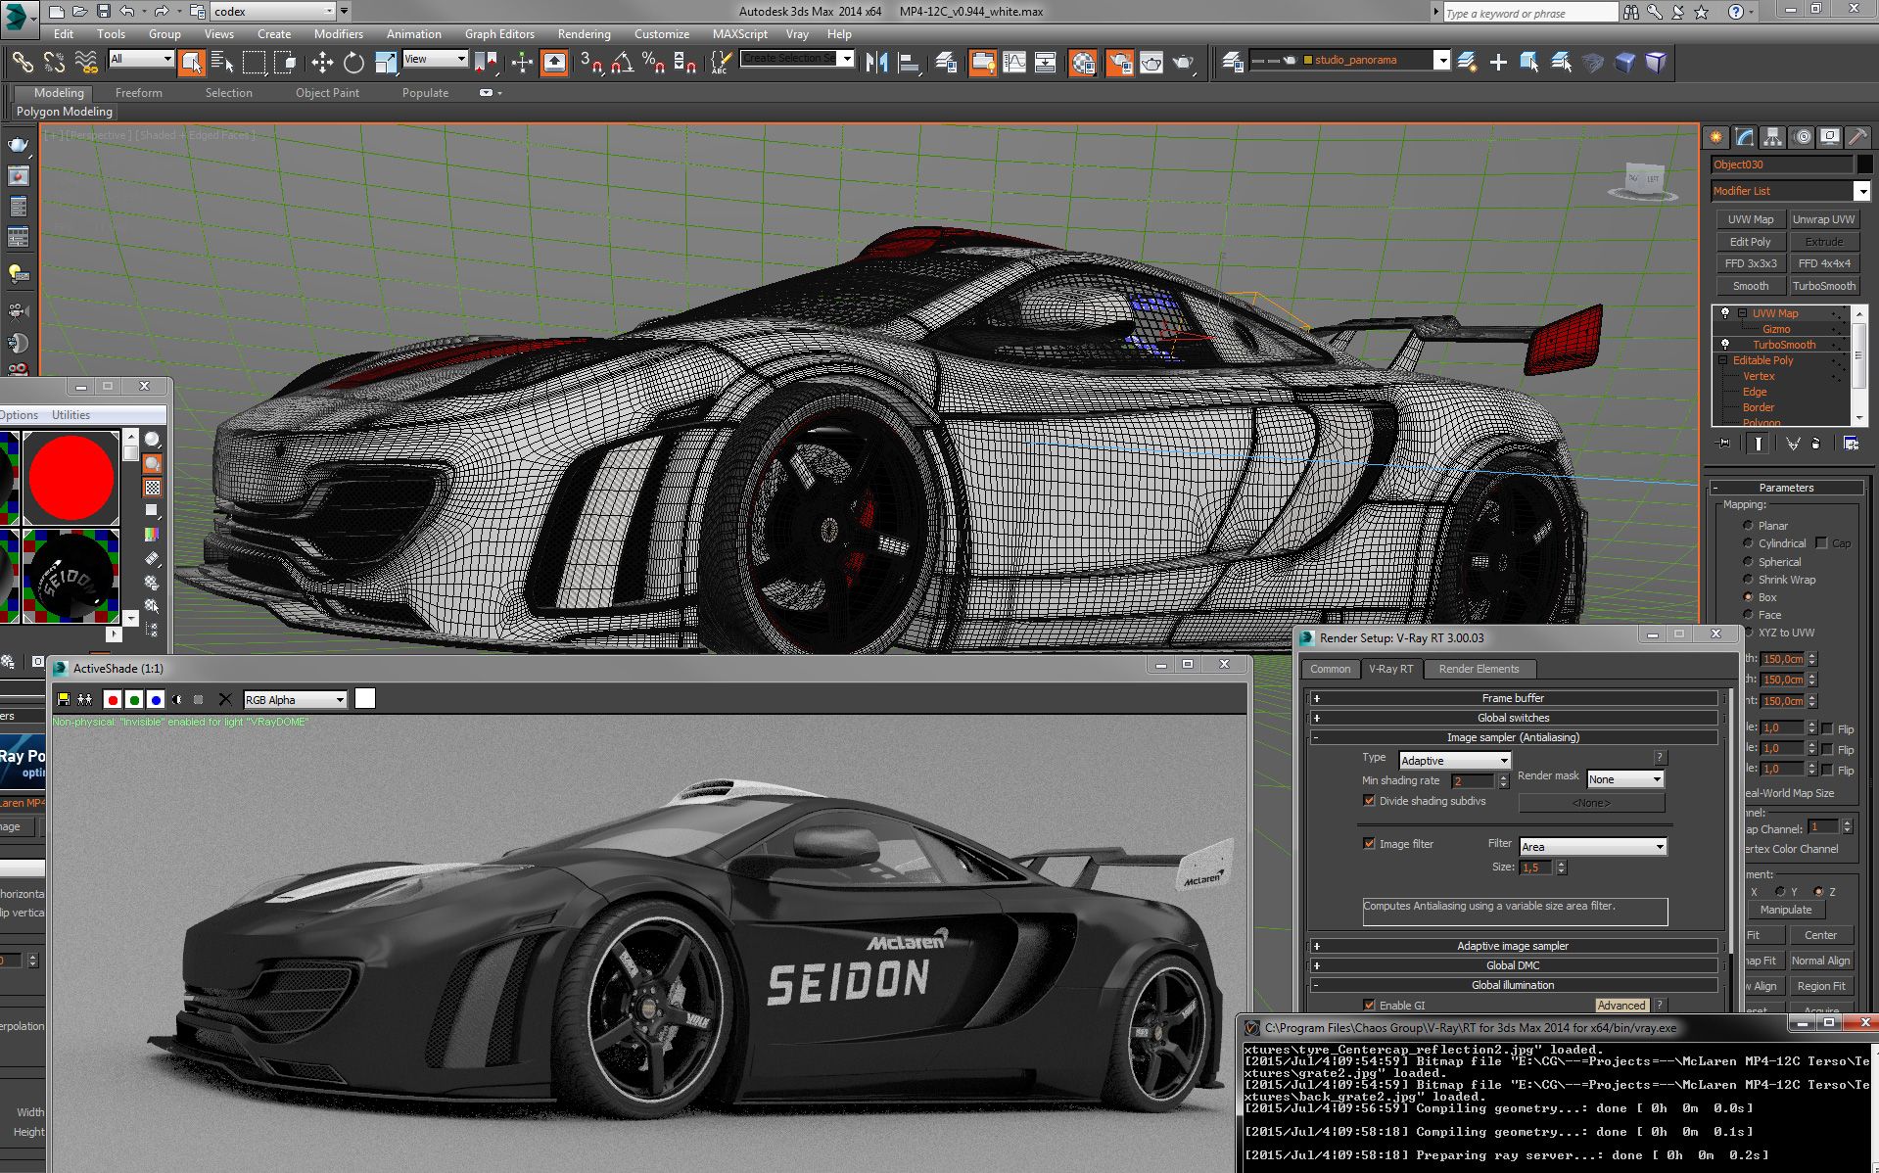The height and width of the screenshot is (1173, 1879).
Task: Toggle the Percent Snap icon
Action: [x=653, y=62]
